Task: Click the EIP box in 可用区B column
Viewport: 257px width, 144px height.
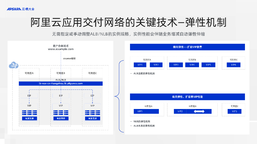Action: coord(61,96)
